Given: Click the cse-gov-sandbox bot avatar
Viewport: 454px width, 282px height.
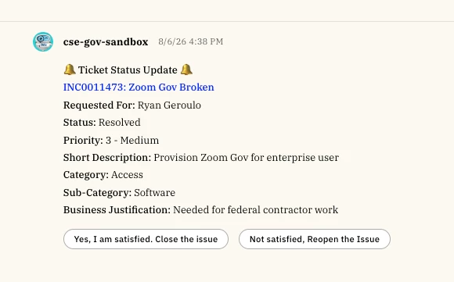Looking at the screenshot, I should coord(43,42).
